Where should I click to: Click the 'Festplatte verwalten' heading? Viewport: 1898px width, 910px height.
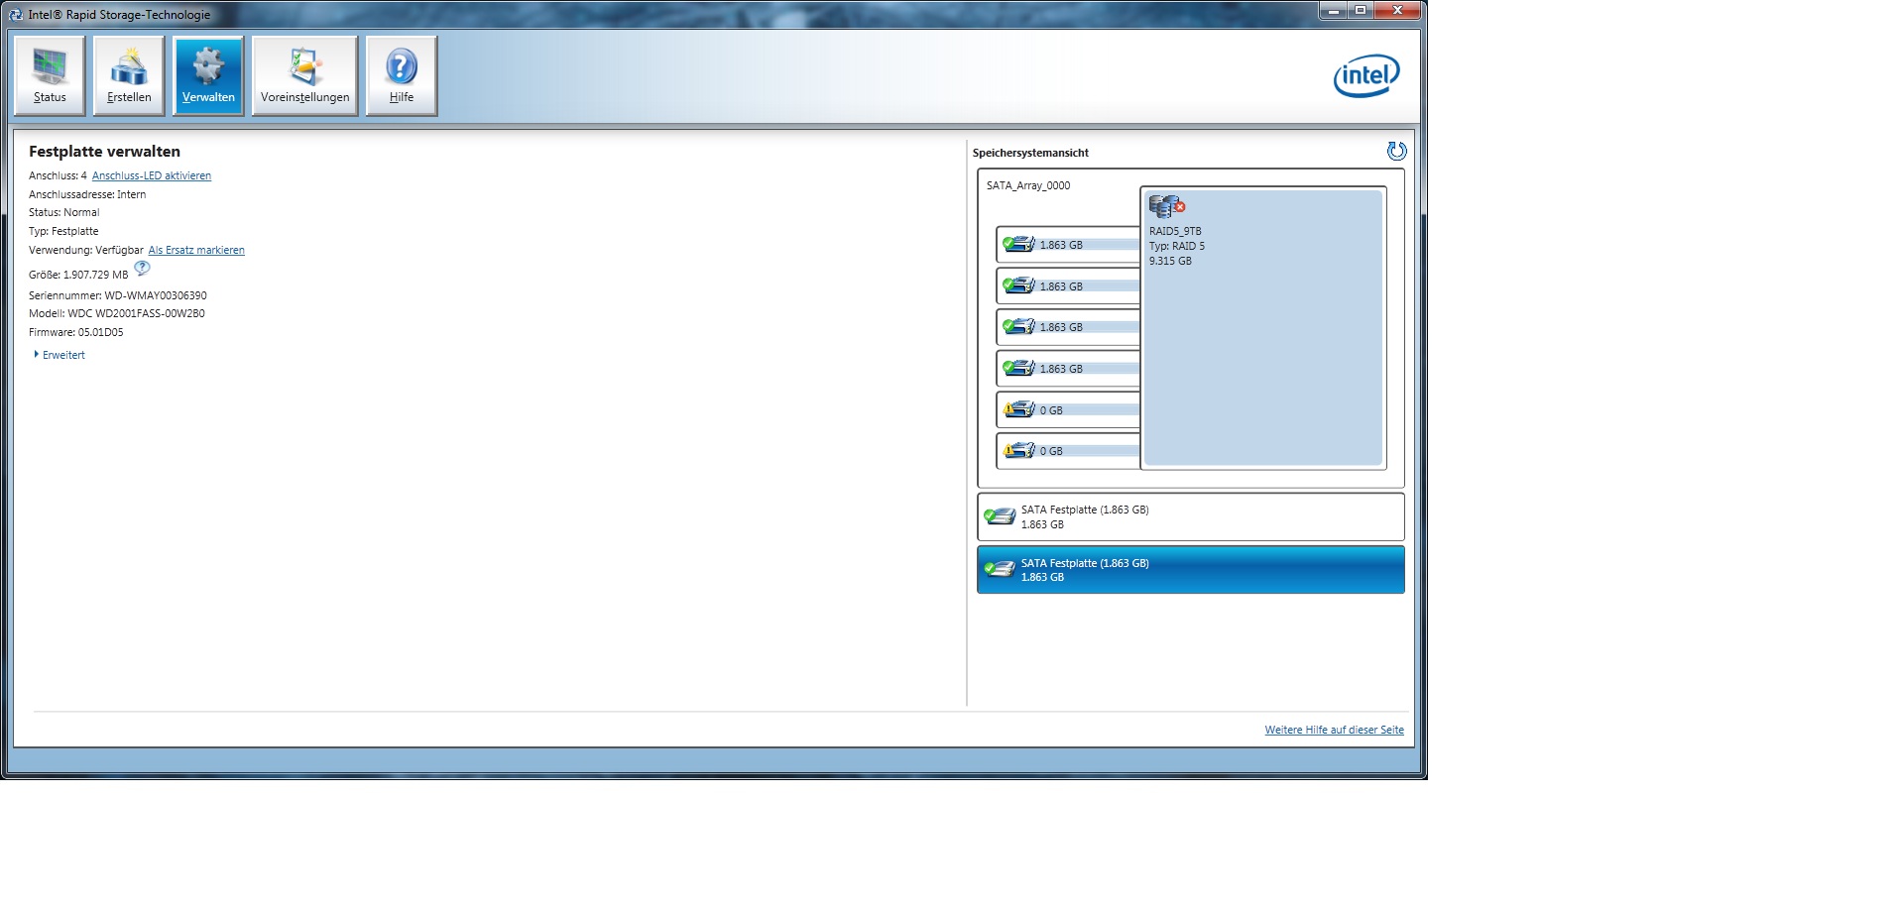point(104,152)
